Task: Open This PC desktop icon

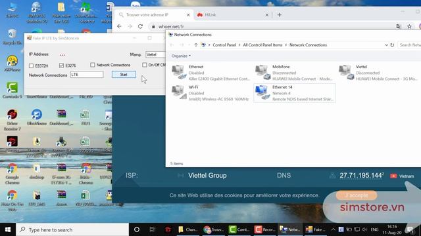Action: (x=12, y=10)
